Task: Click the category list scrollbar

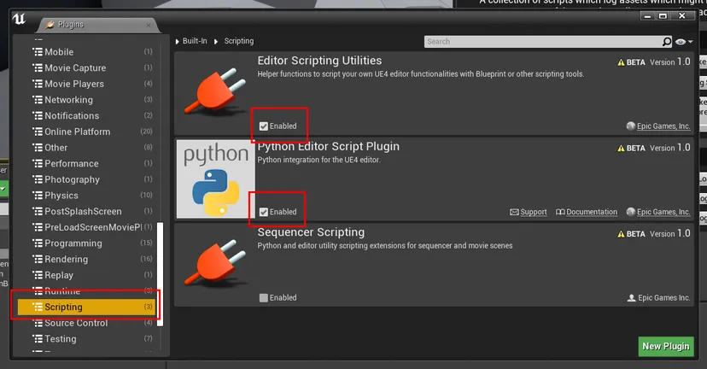Action: (159, 274)
